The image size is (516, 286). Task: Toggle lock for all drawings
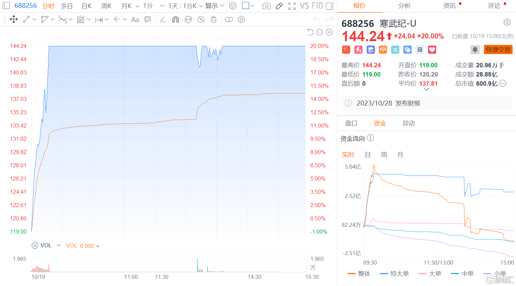188,19
